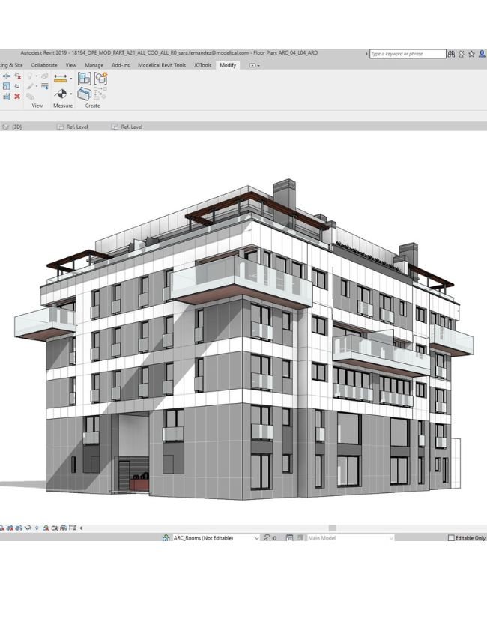Click the binoculars search icon
The image size is (487, 637).
tap(451, 54)
